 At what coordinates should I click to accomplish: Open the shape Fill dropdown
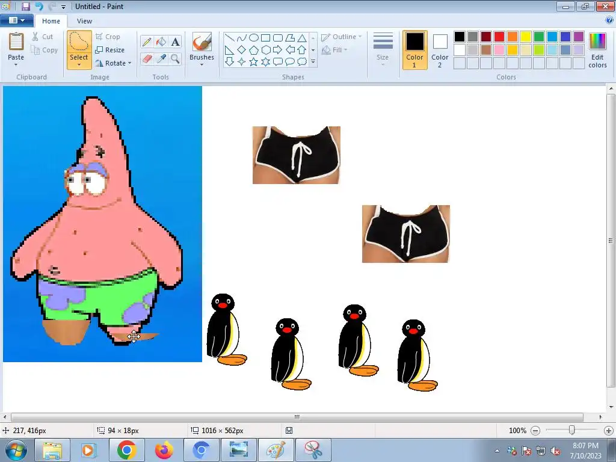[x=334, y=50]
